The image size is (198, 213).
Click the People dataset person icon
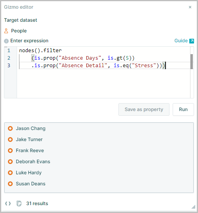click(x=6, y=31)
